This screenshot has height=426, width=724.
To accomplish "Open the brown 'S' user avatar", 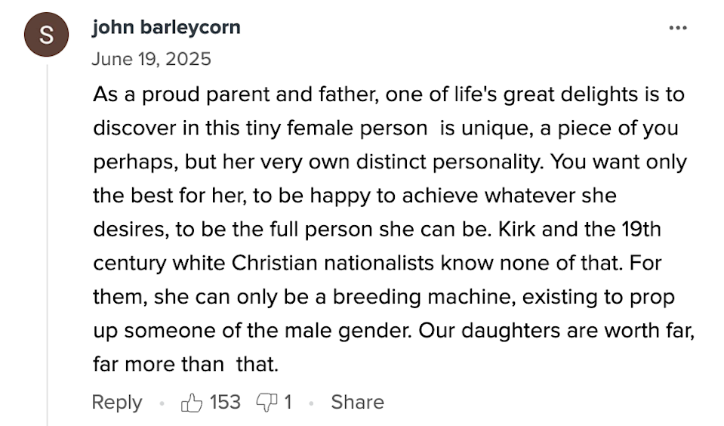I will [x=46, y=35].
